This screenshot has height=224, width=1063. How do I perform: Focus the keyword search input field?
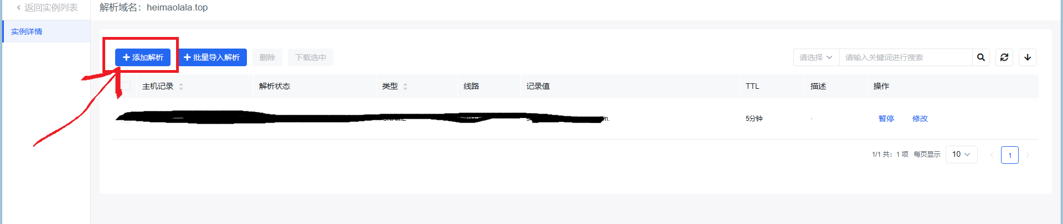pos(906,57)
